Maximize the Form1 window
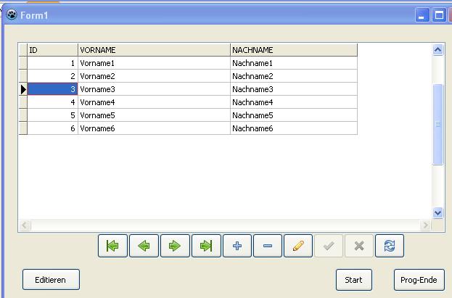 tap(439, 15)
